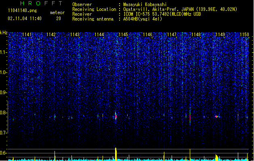Image resolution: width=254 pixels, height=161 pixels.
Task: Click the meteor echo blob before 1149
Action: (217, 116)
